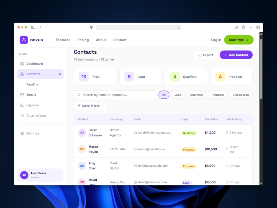Click the Pipeline sidebar icon
Screen dimensions: 277x208
(x=22, y=84)
